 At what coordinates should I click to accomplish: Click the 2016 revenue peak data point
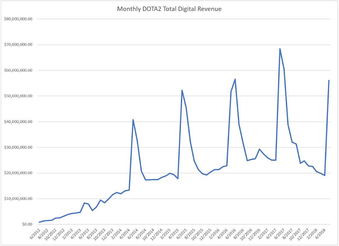tap(235, 79)
